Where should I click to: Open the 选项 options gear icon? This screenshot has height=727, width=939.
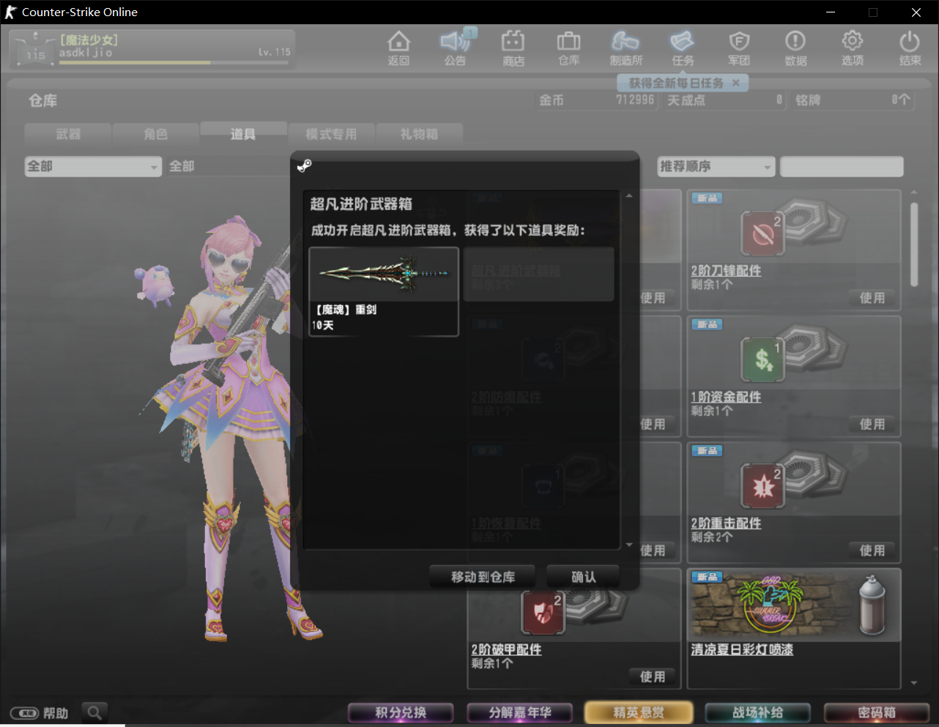point(852,48)
